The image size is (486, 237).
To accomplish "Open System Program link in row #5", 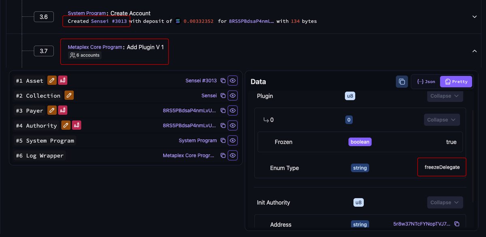I will pyautogui.click(x=198, y=141).
